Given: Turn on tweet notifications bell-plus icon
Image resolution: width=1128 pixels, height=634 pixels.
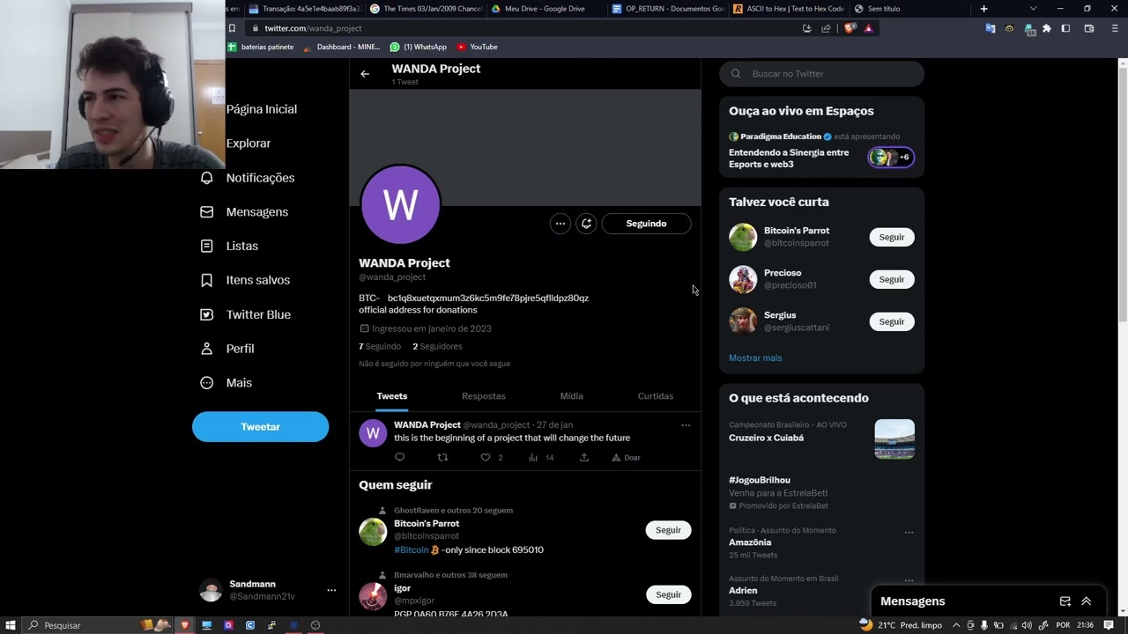Looking at the screenshot, I should (x=586, y=224).
